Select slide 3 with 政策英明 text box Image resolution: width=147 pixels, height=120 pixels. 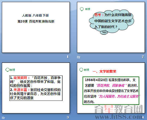(36, 88)
